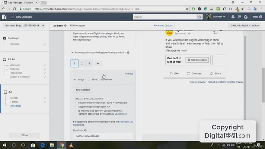Open Messages under Ad Set
Viewport: 265px width, 149px height.
click(15, 65)
